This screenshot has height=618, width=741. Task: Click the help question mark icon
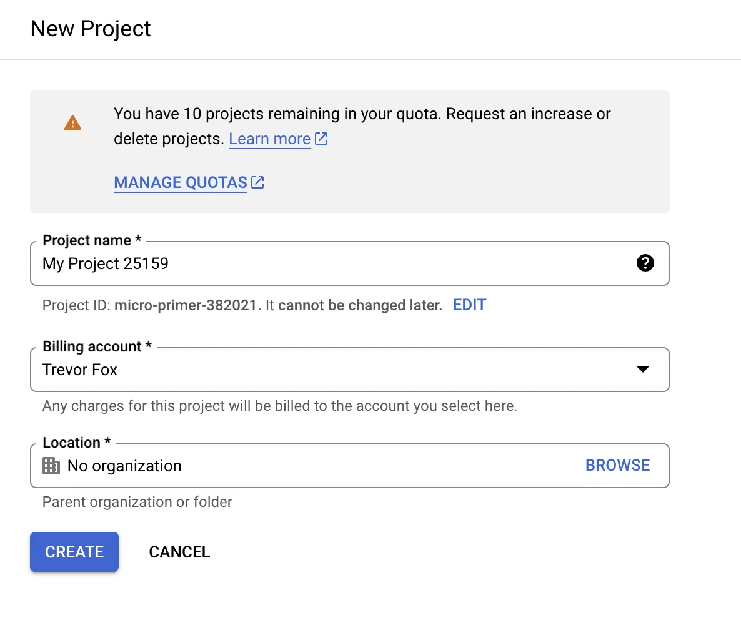[645, 263]
